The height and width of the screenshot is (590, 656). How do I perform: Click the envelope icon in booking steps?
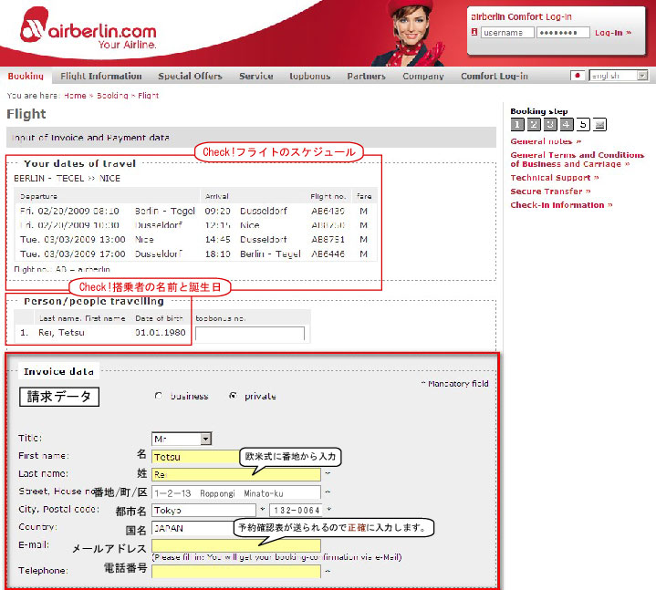point(599,125)
